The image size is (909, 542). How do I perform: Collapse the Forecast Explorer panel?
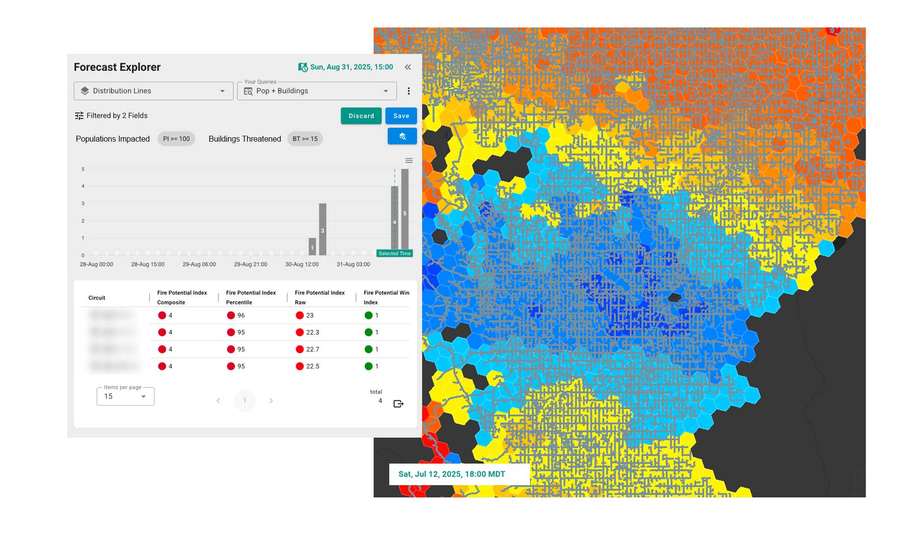[x=407, y=67]
